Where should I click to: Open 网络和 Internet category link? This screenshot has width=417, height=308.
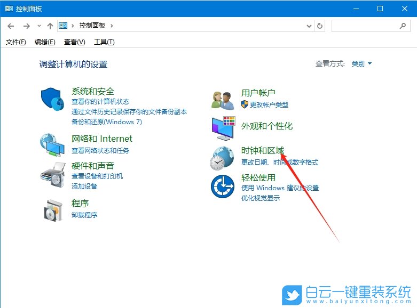point(102,139)
